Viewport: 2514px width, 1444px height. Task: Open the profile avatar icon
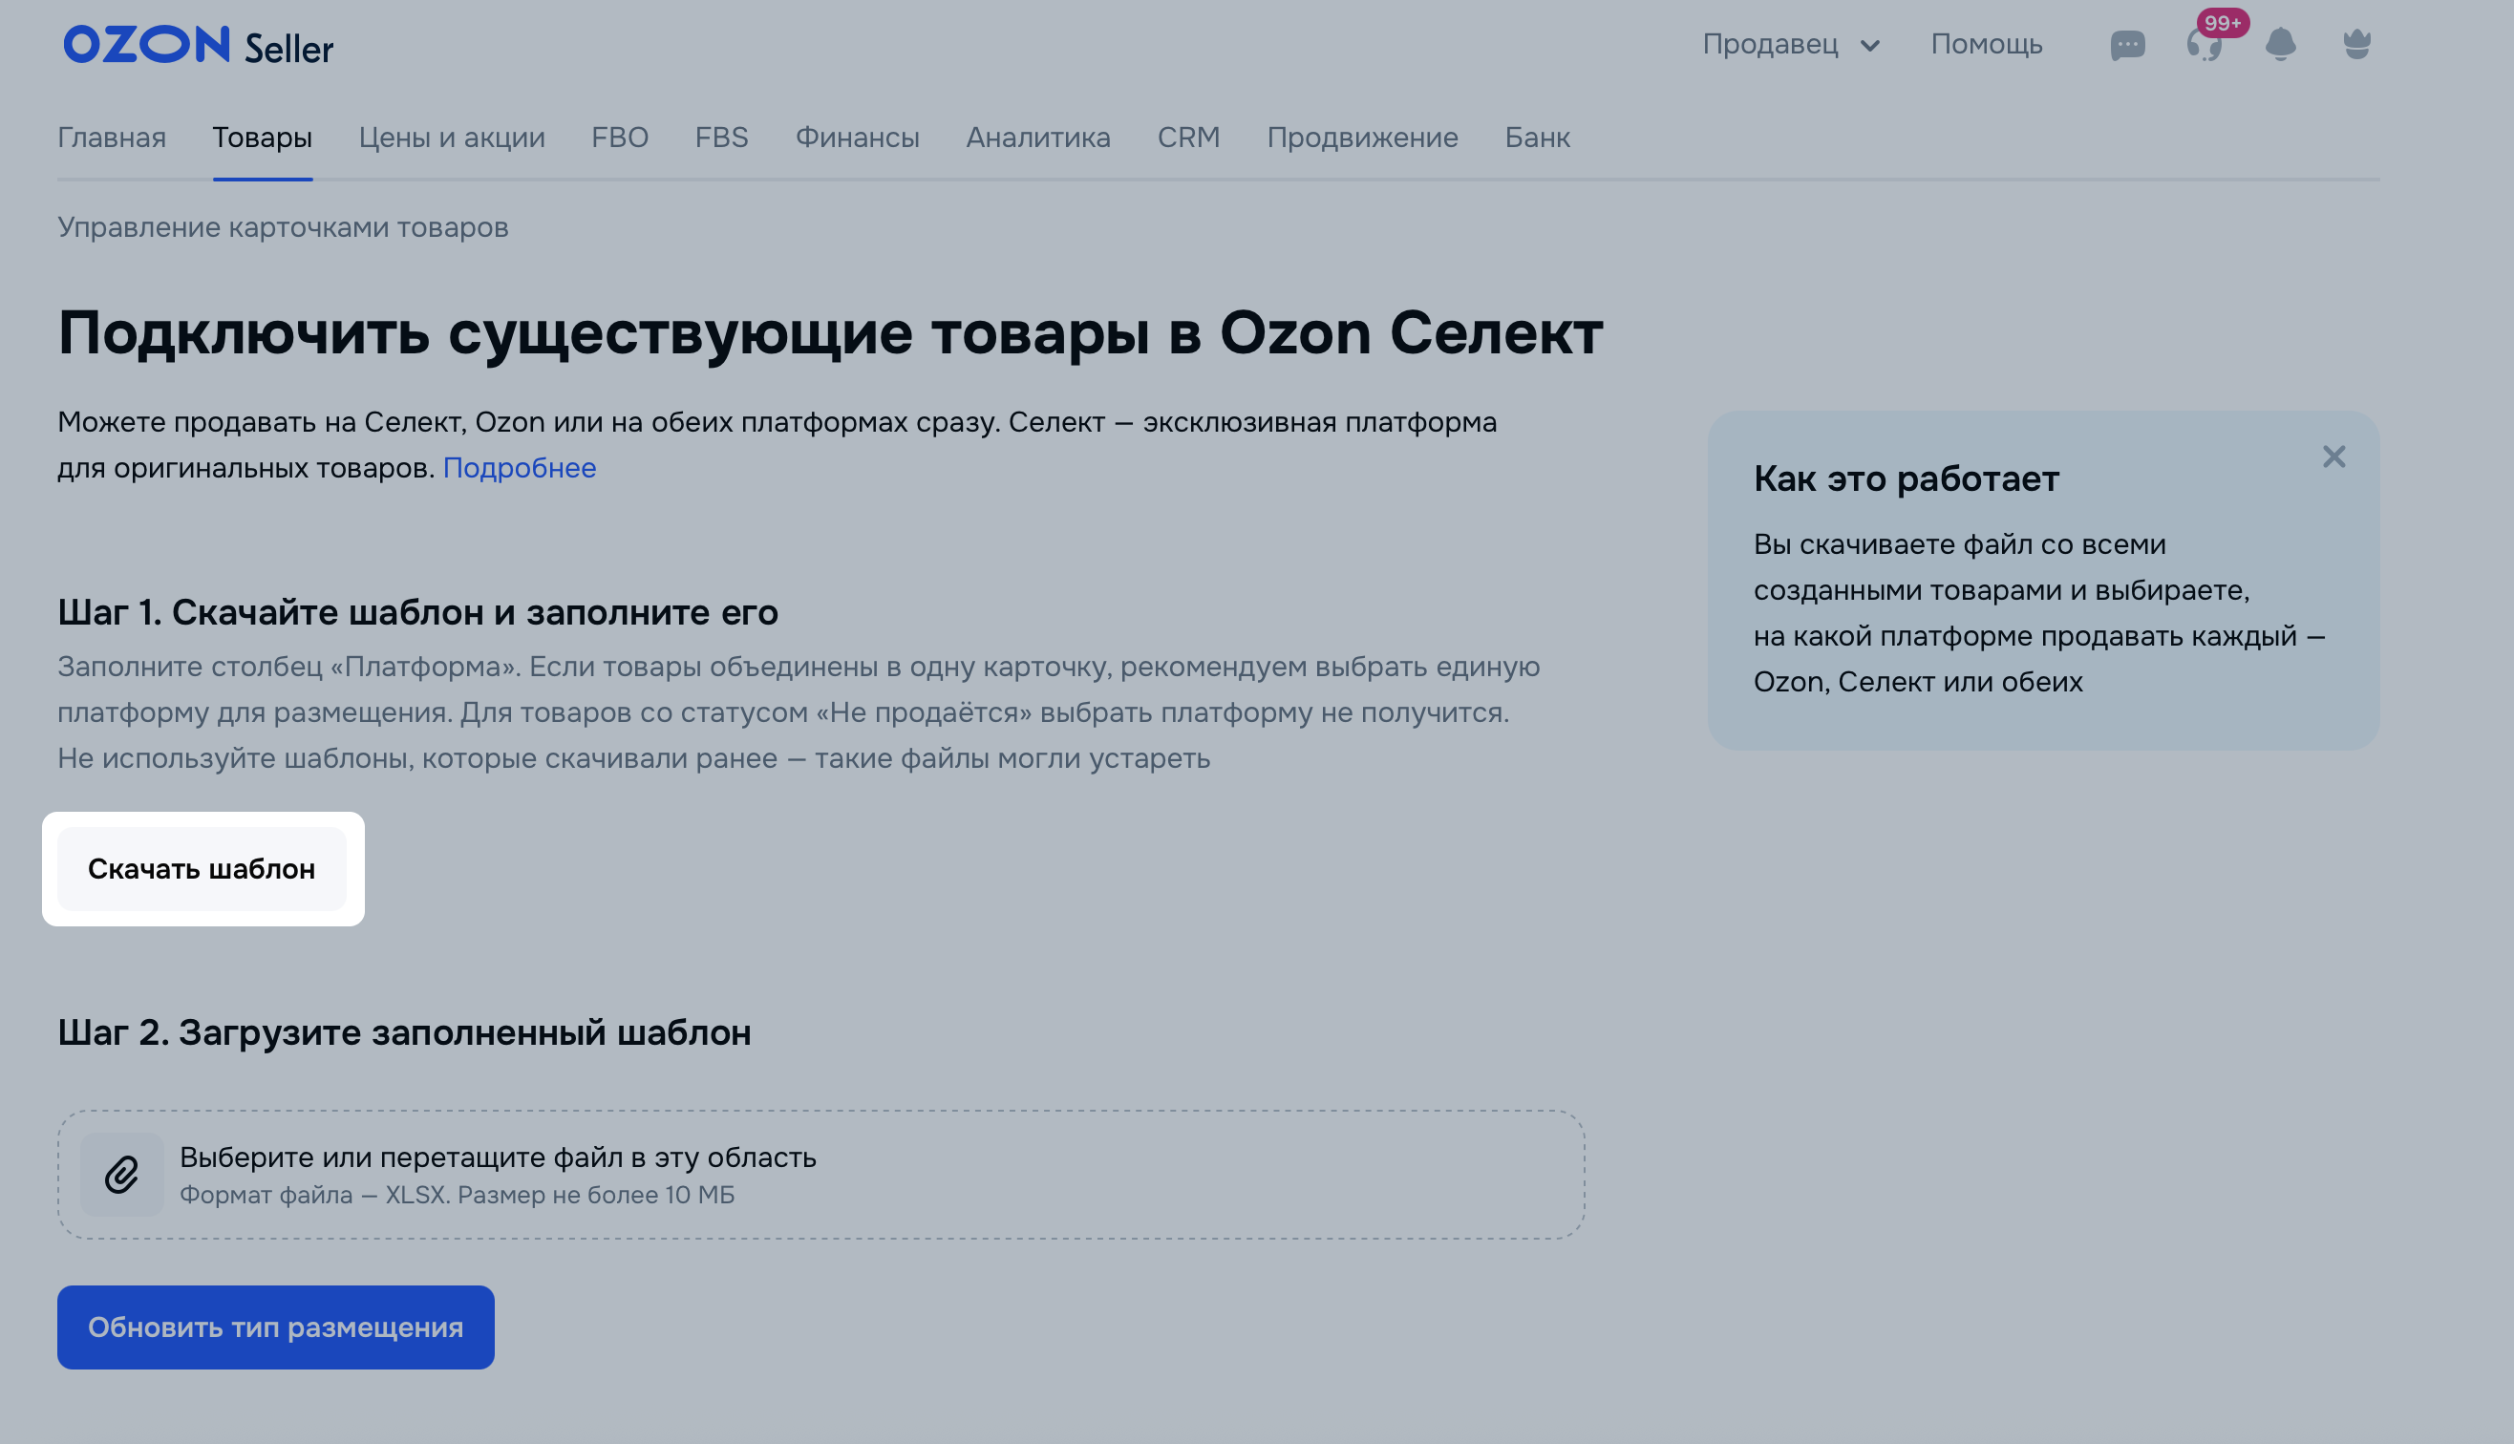(x=2356, y=45)
